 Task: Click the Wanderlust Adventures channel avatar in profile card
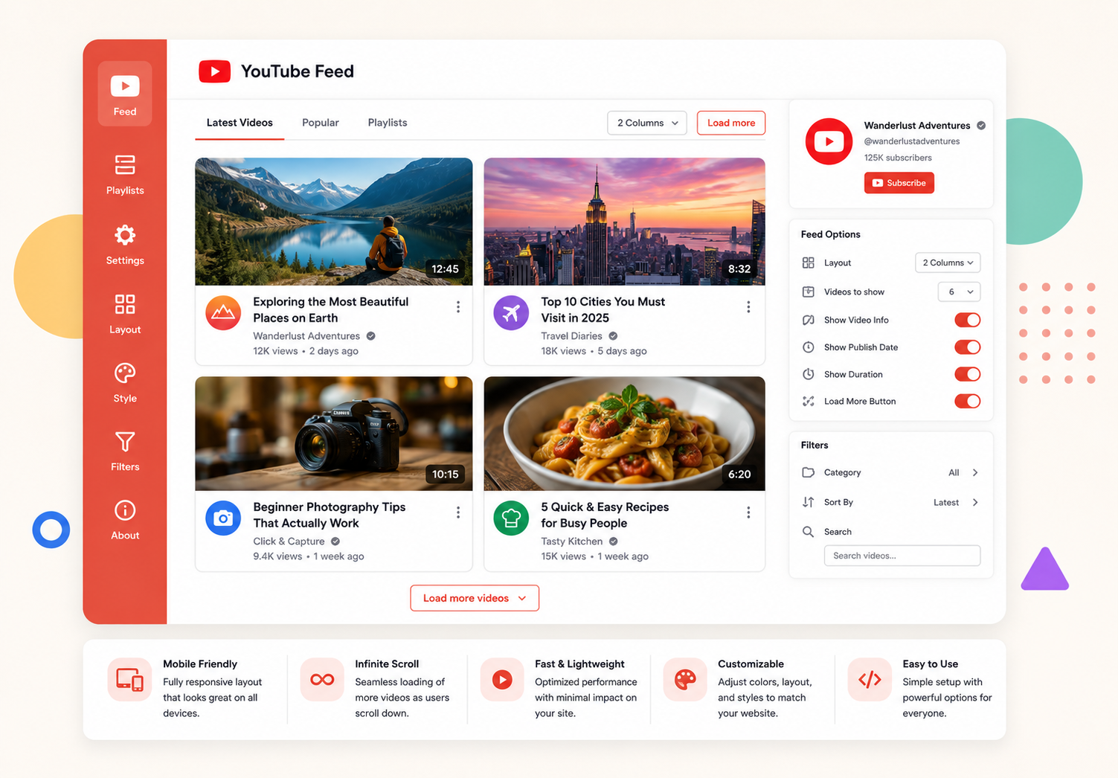pyautogui.click(x=829, y=141)
